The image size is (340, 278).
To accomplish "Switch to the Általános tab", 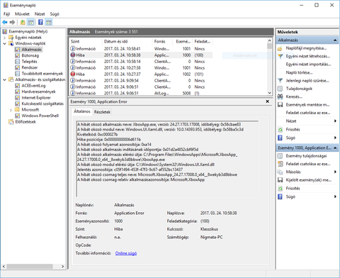I will coord(82,111).
